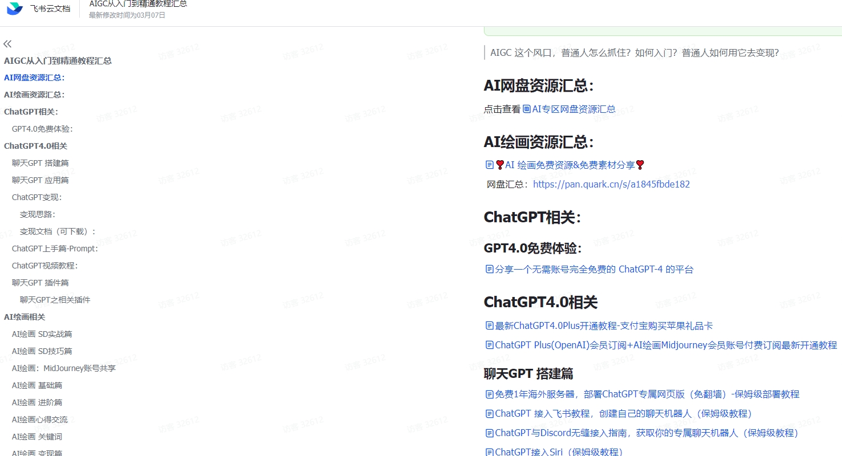Screen dimensions: 842x456
Task: Click 最新修改时间为03月07日 text
Action: click(127, 15)
